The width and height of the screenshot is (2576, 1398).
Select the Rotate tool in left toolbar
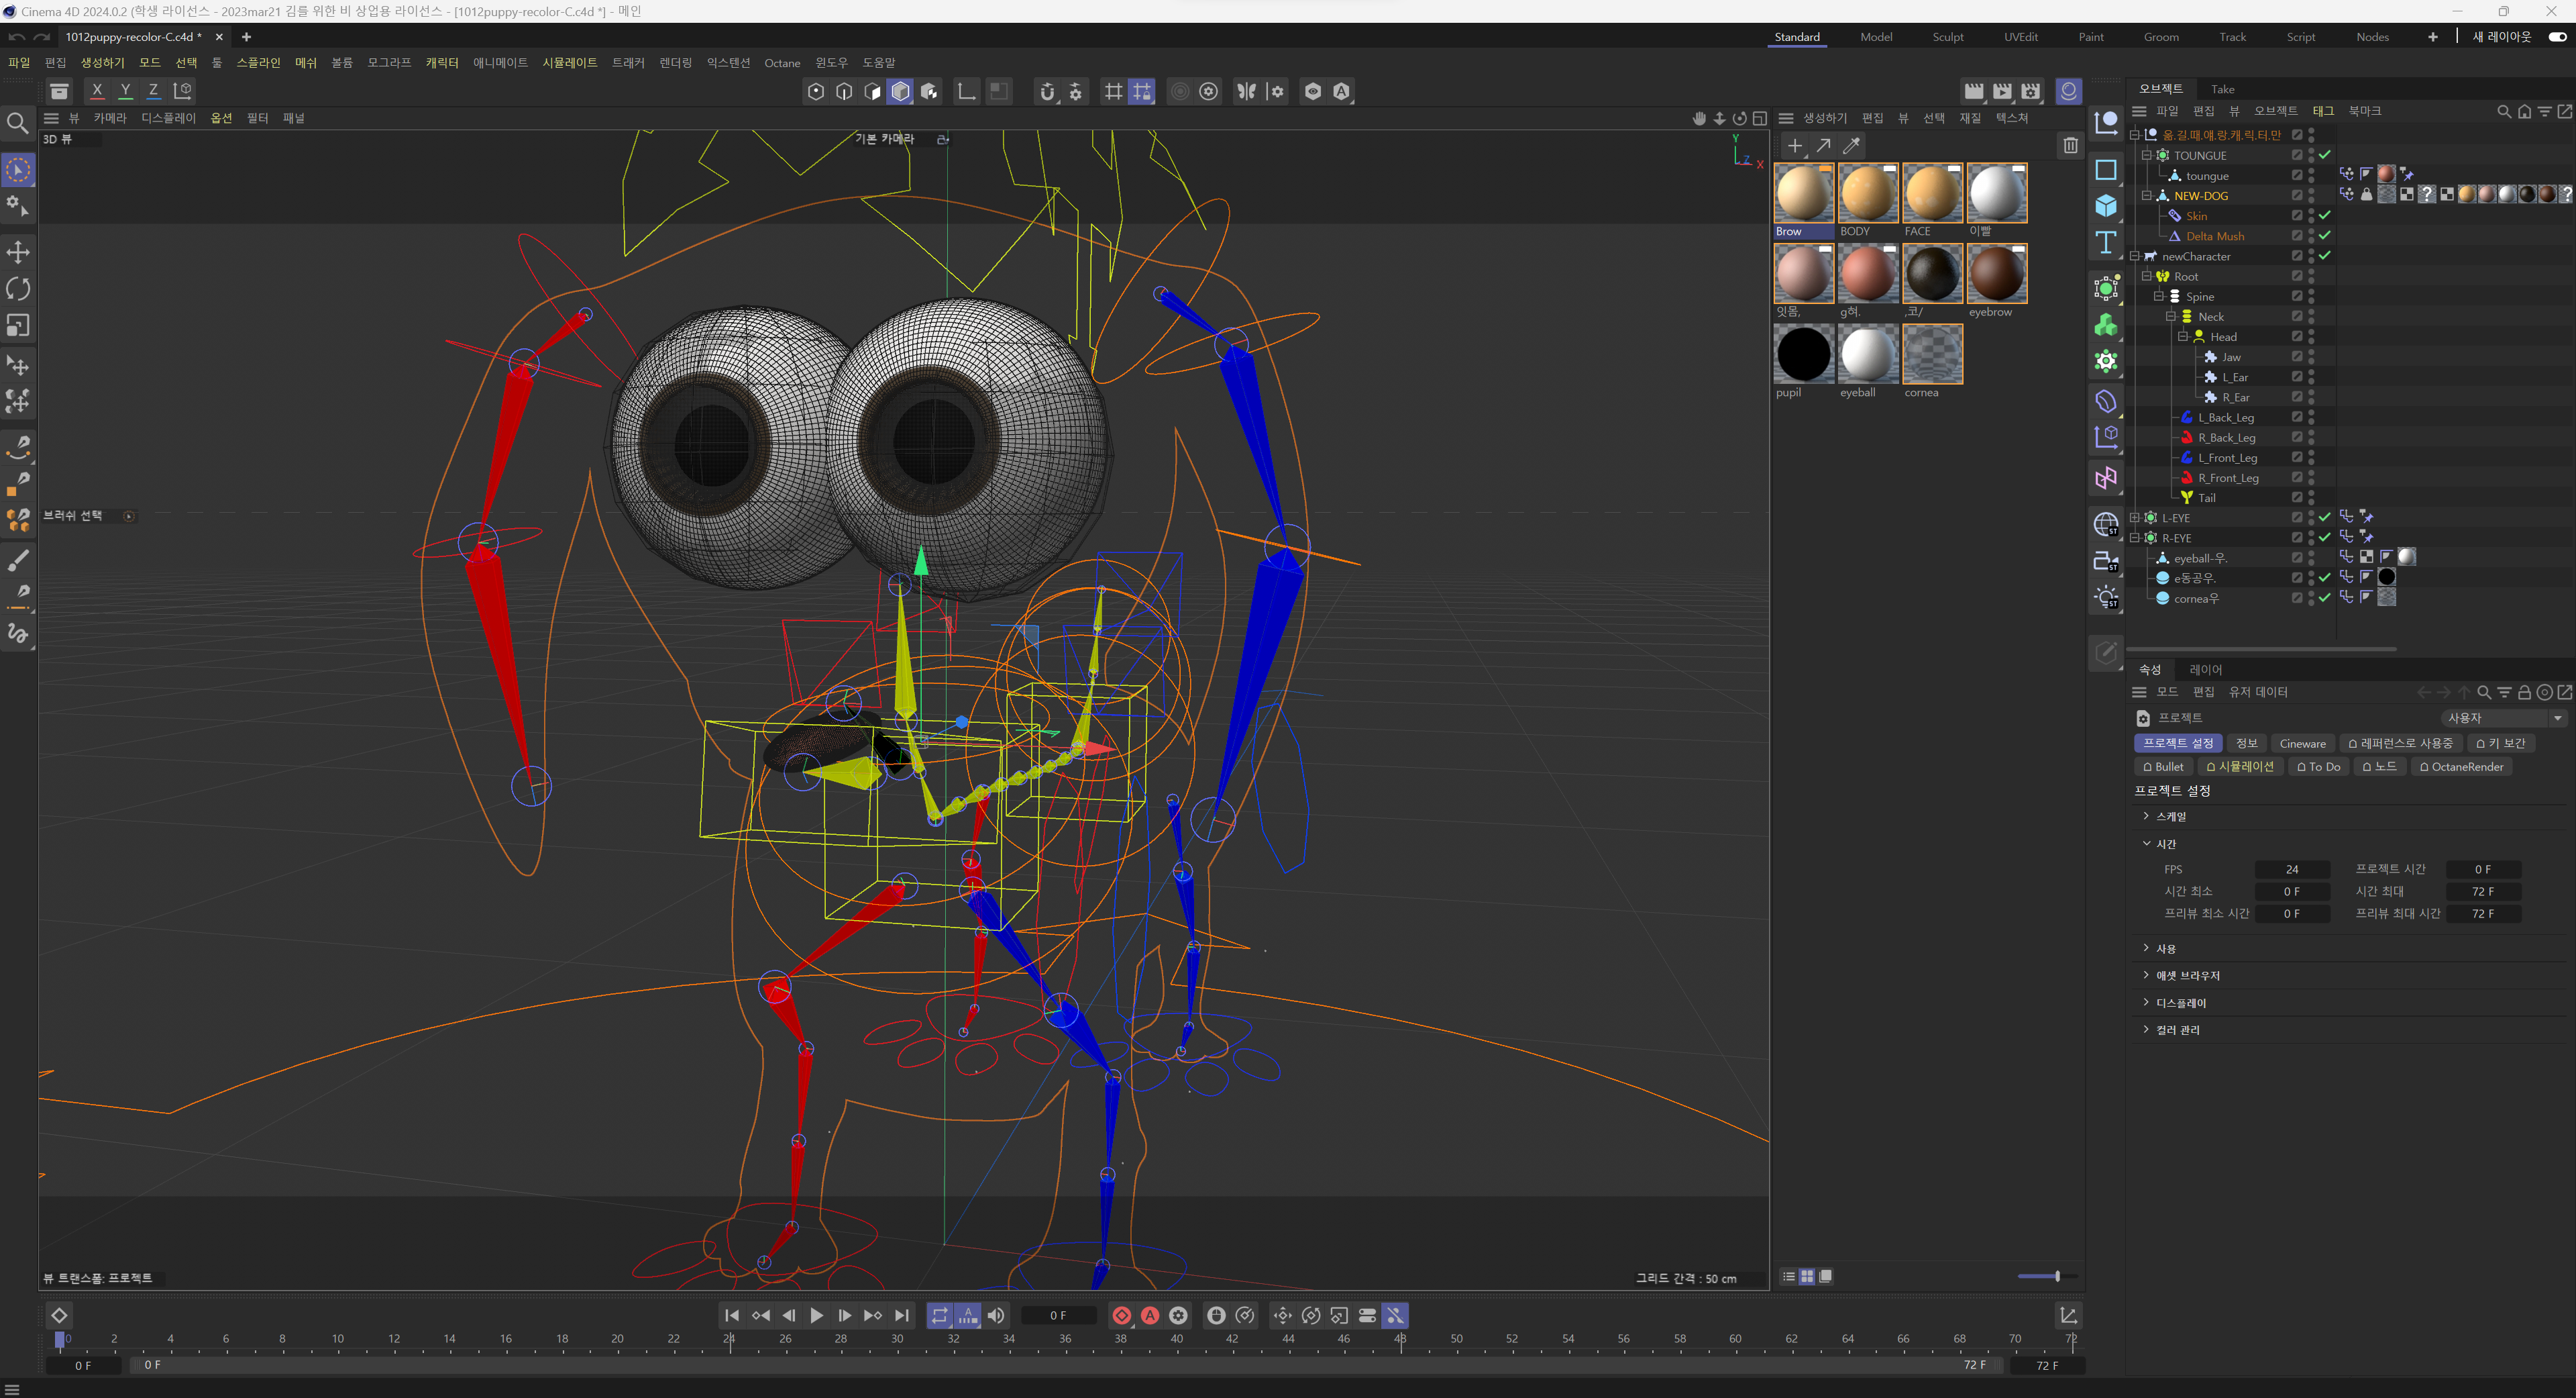coord(18,288)
